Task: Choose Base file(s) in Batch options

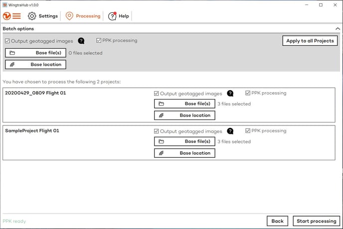Action: (x=35, y=53)
